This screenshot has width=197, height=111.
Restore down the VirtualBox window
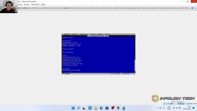(x=187, y=1)
